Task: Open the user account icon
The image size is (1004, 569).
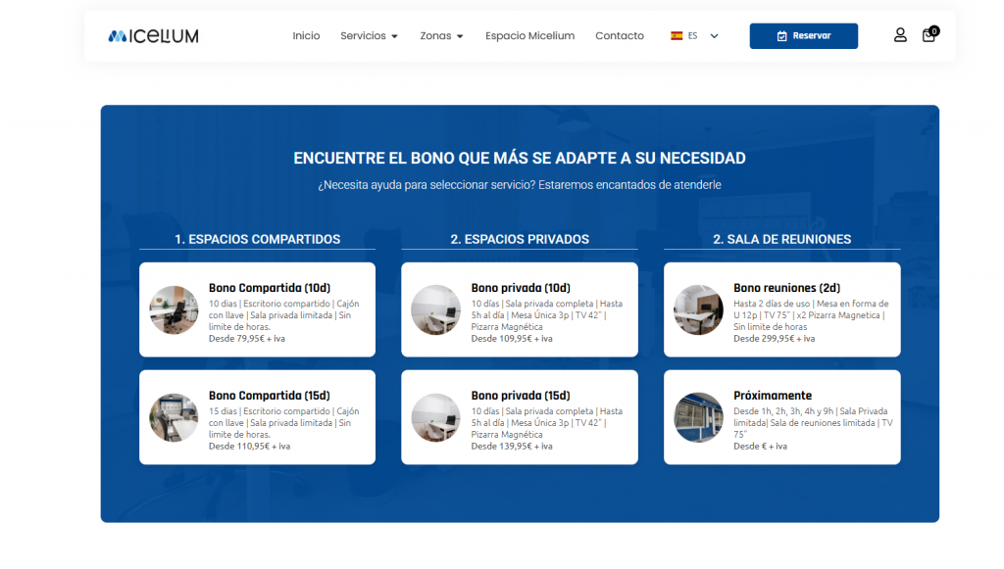Action: point(900,35)
